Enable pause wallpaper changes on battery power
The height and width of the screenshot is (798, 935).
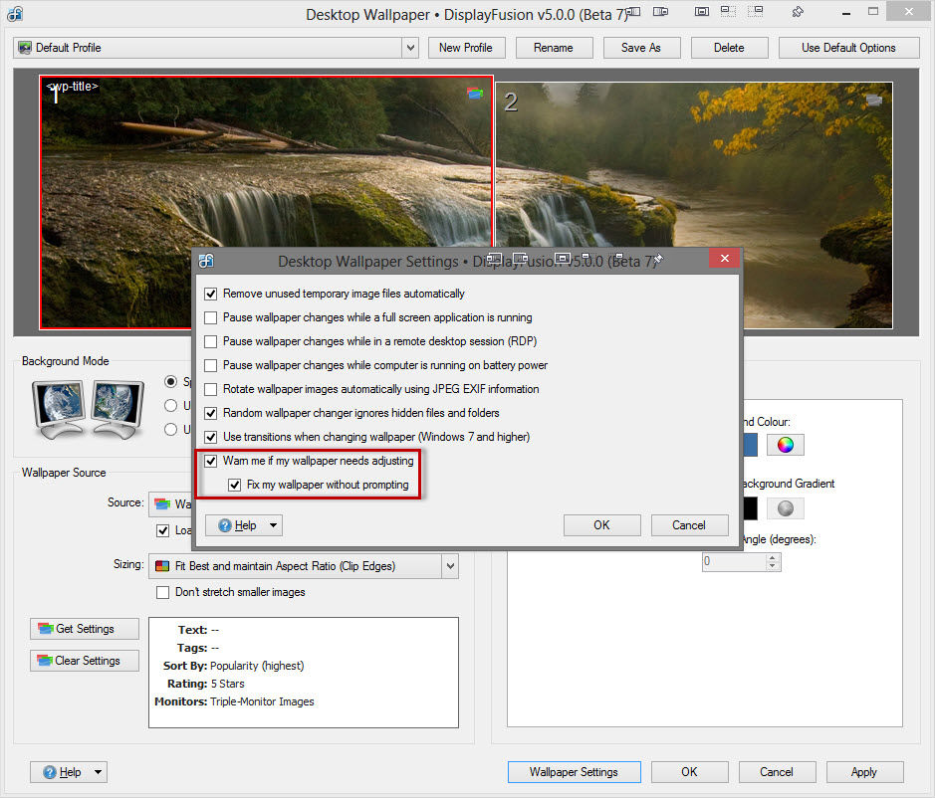[210, 365]
